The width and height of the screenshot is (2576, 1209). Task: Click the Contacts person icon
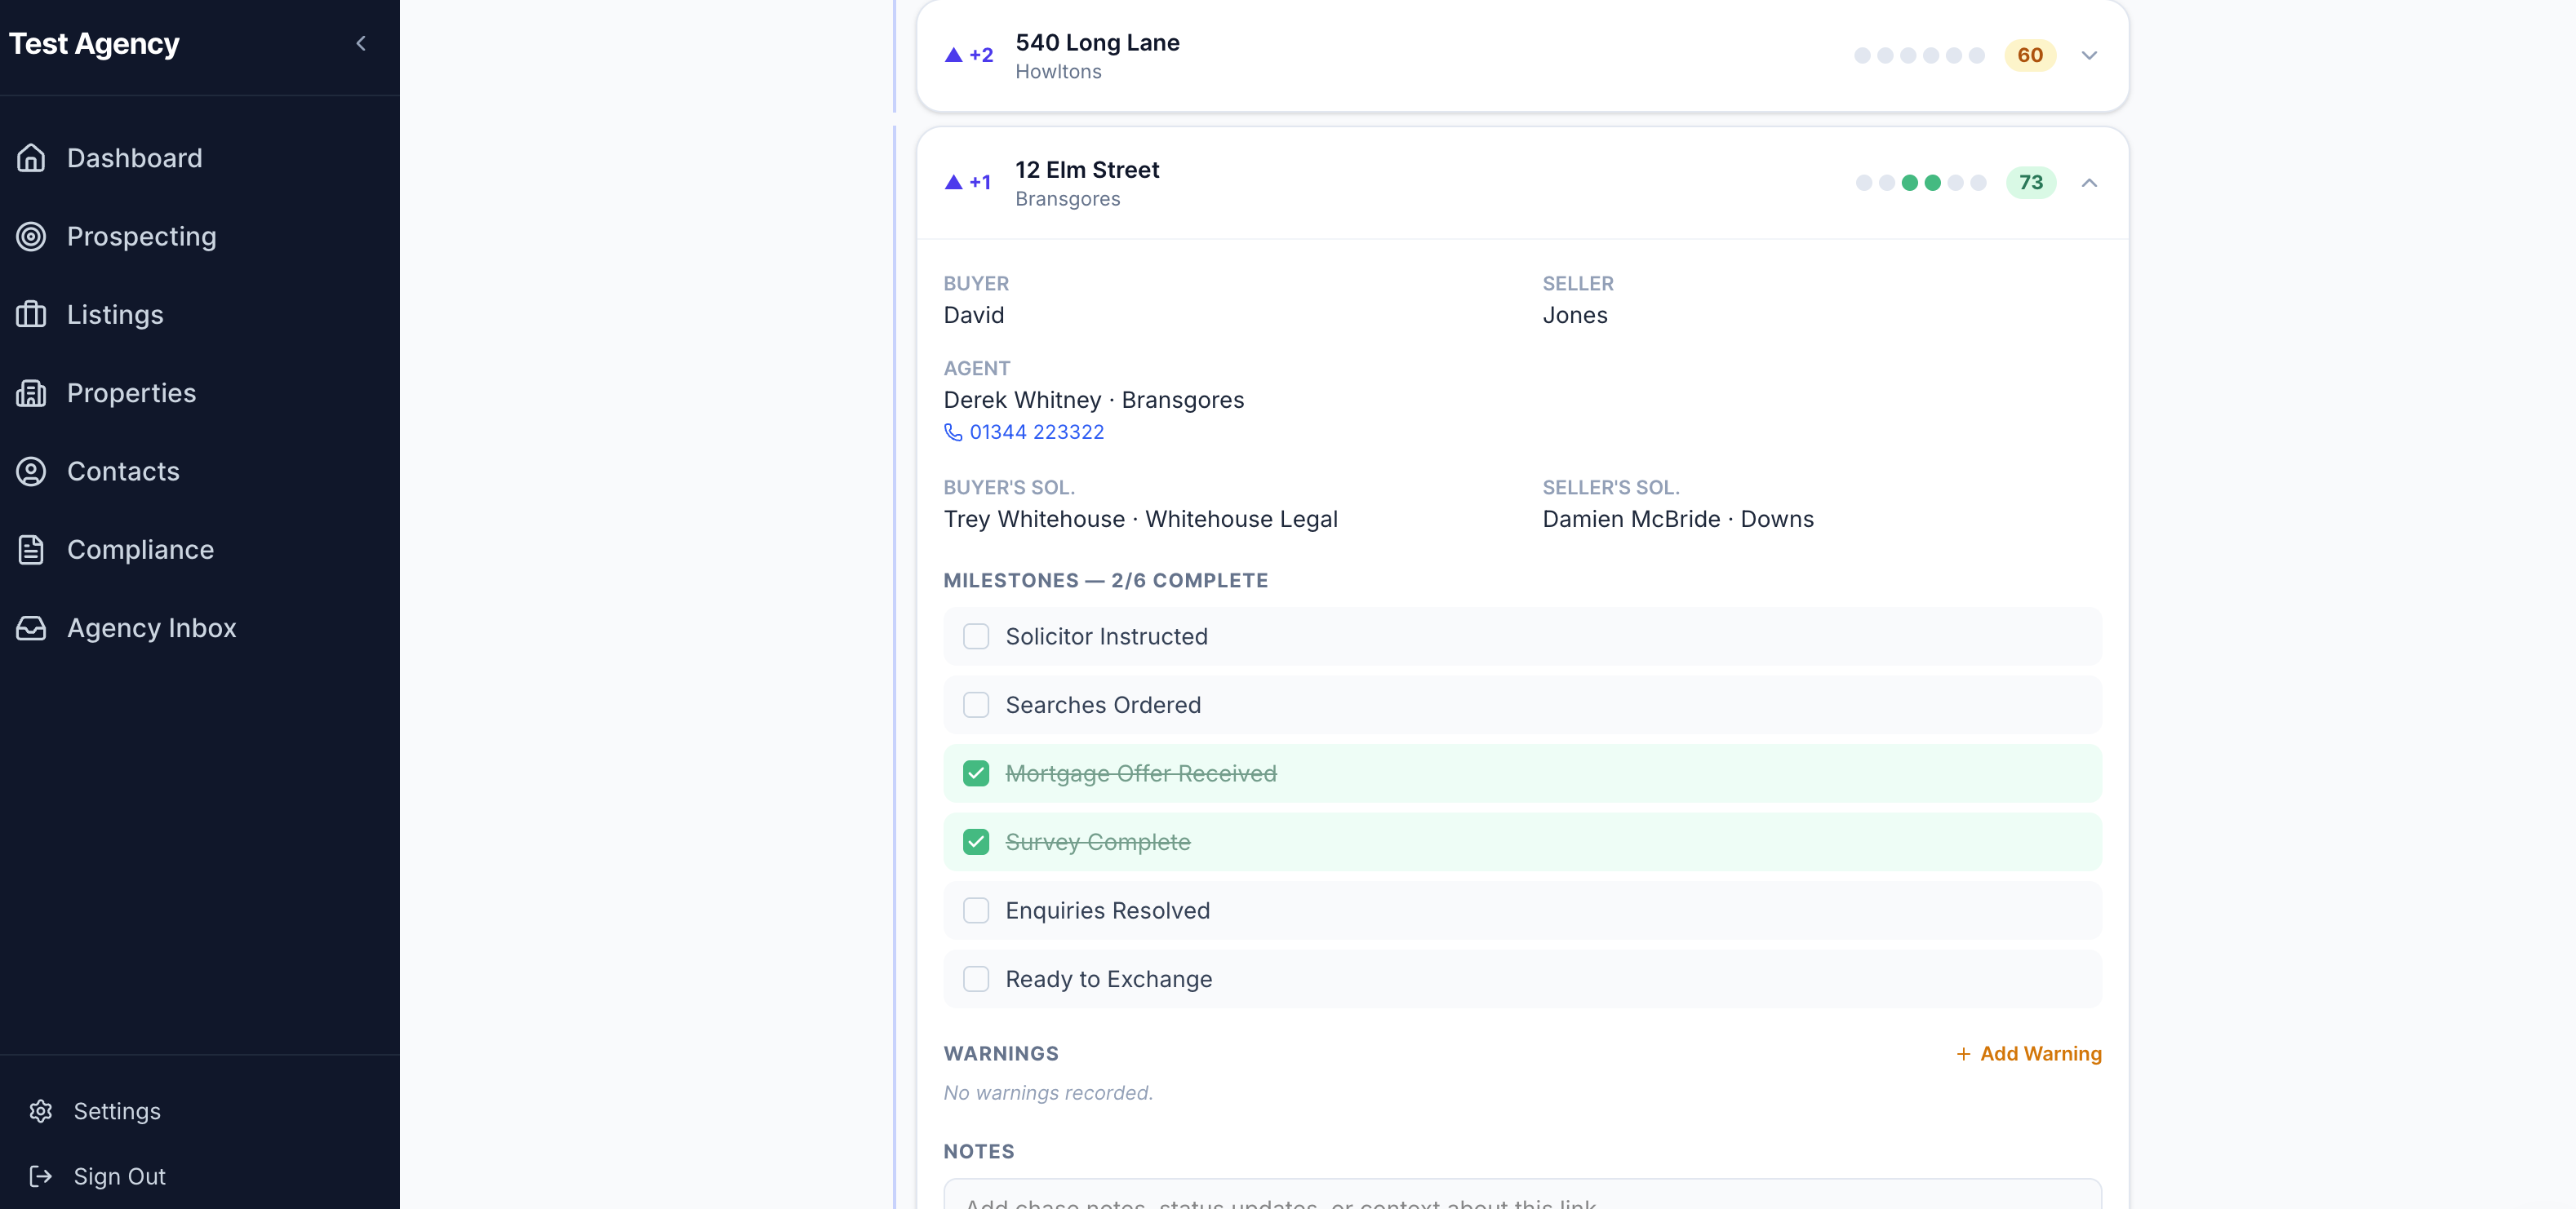pyautogui.click(x=31, y=471)
